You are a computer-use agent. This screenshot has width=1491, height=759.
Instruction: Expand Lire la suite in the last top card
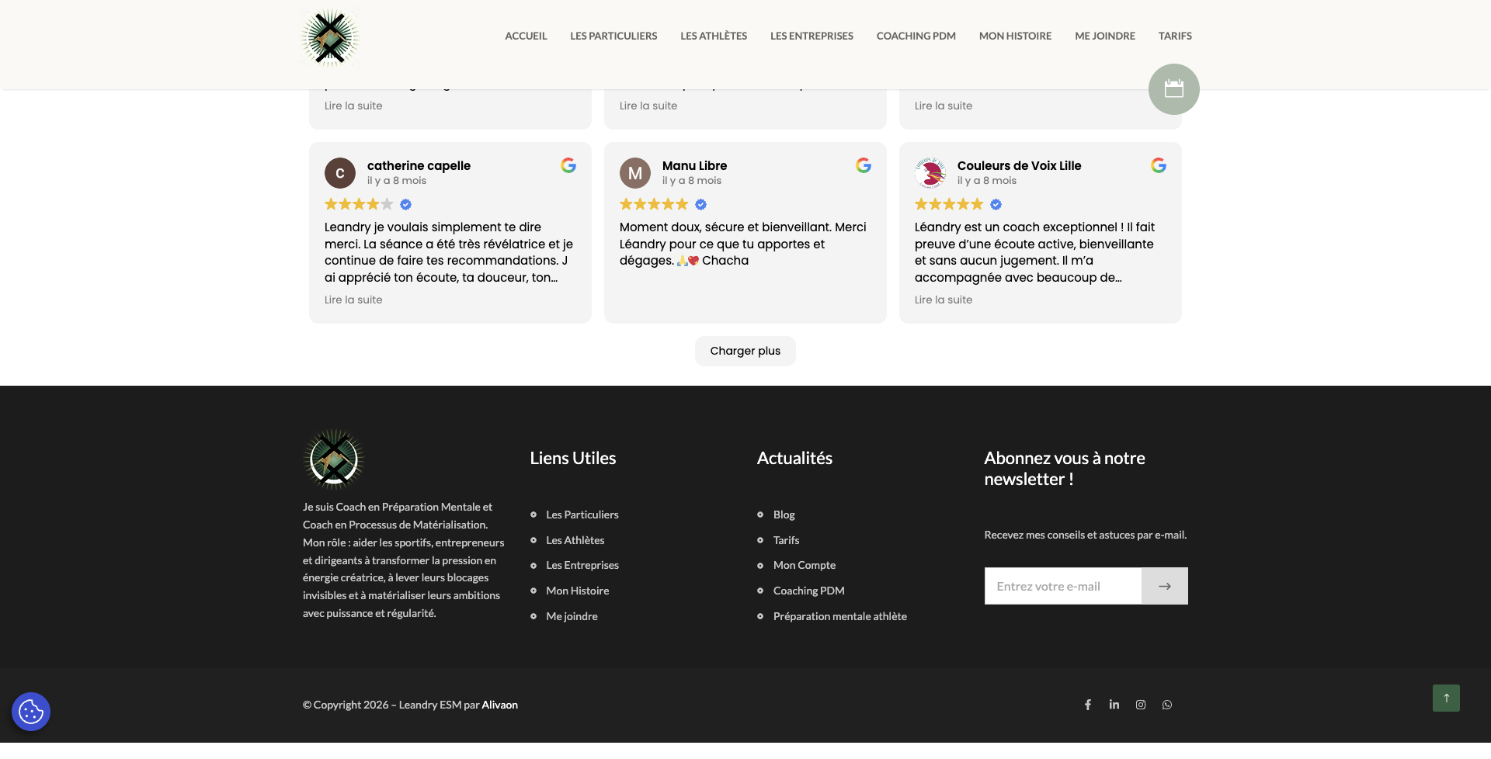tap(944, 106)
